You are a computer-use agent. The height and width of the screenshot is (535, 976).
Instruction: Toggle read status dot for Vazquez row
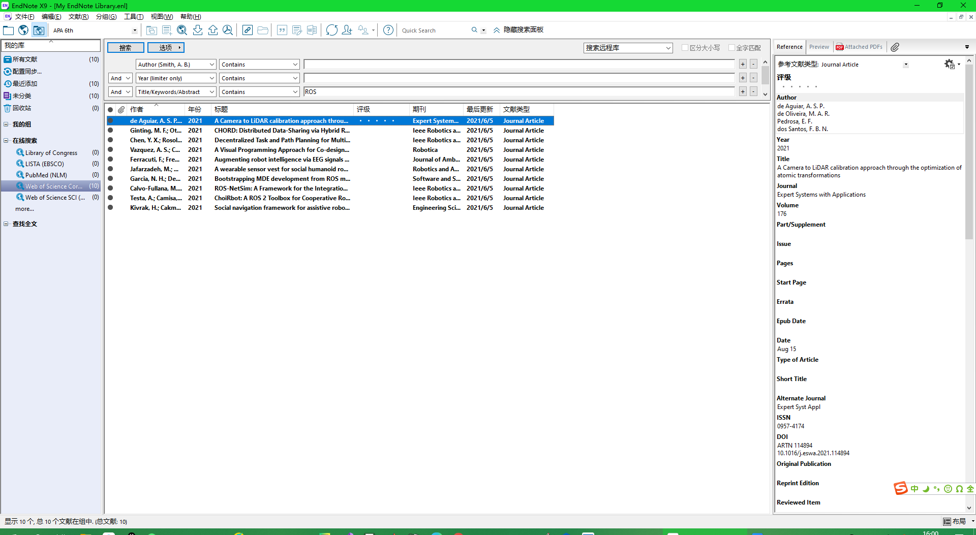pyautogui.click(x=110, y=150)
